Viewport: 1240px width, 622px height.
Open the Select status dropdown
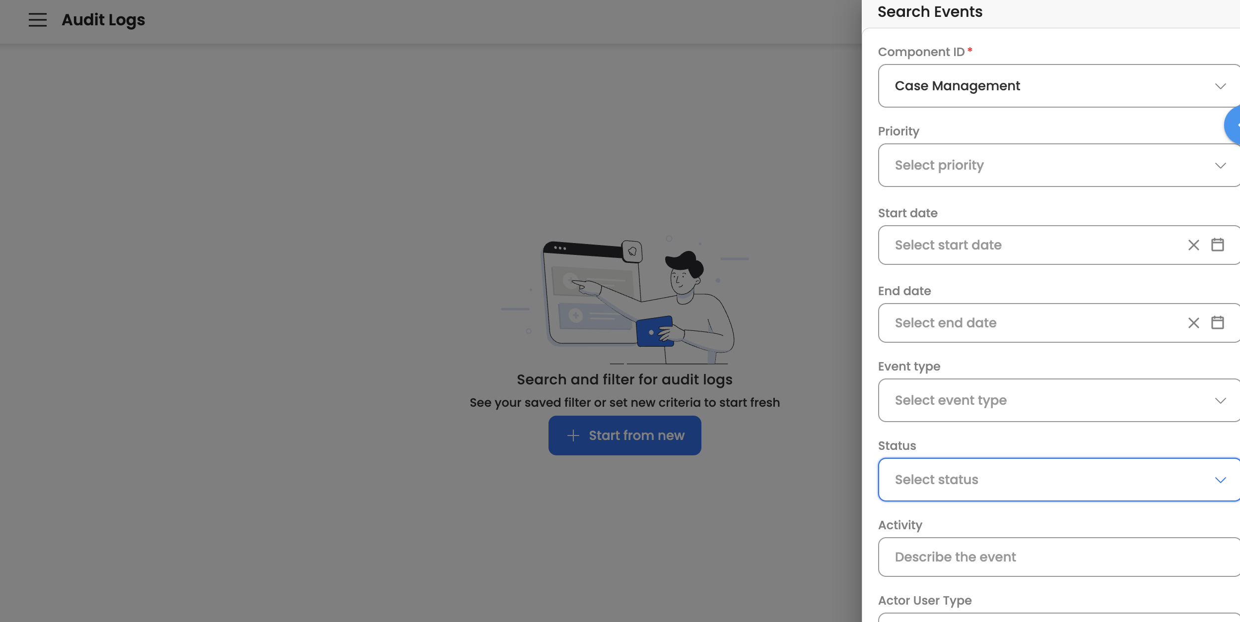[x=1042, y=480]
